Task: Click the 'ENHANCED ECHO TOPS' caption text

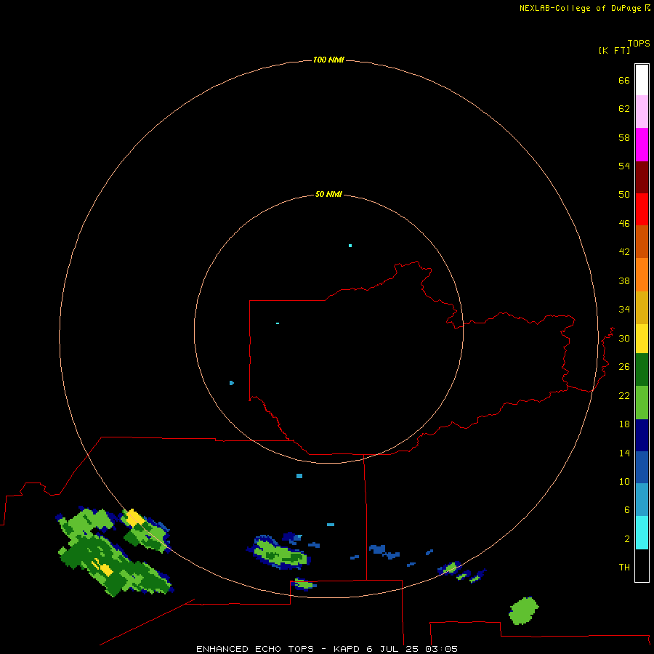Action: pyautogui.click(x=255, y=649)
